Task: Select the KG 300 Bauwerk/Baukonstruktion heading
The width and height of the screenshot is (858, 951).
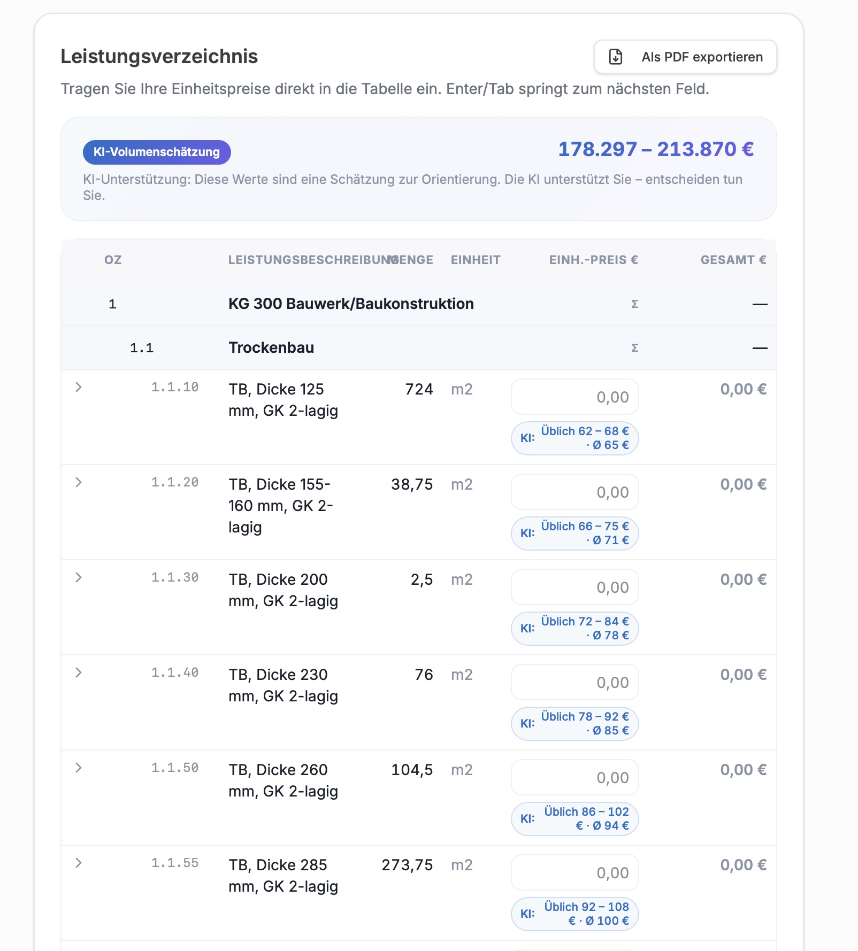Action: point(351,304)
